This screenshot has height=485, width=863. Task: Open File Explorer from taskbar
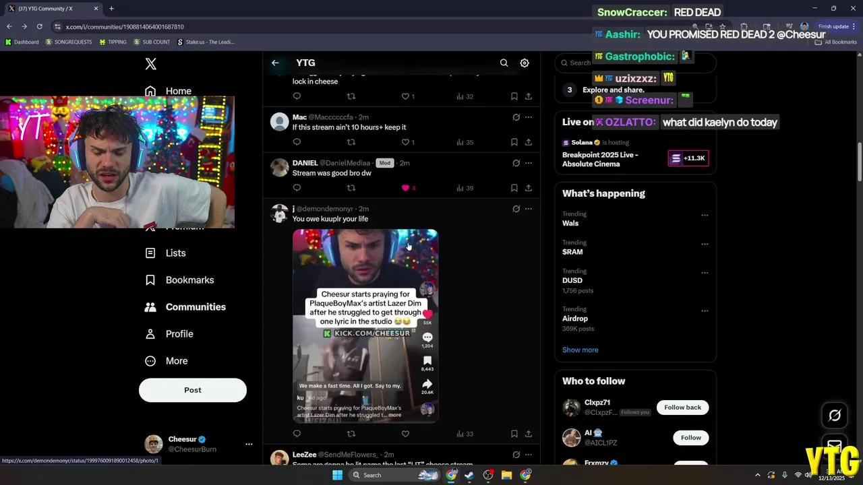tap(506, 475)
